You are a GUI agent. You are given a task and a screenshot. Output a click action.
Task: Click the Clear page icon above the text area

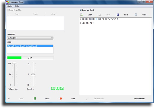136,15
